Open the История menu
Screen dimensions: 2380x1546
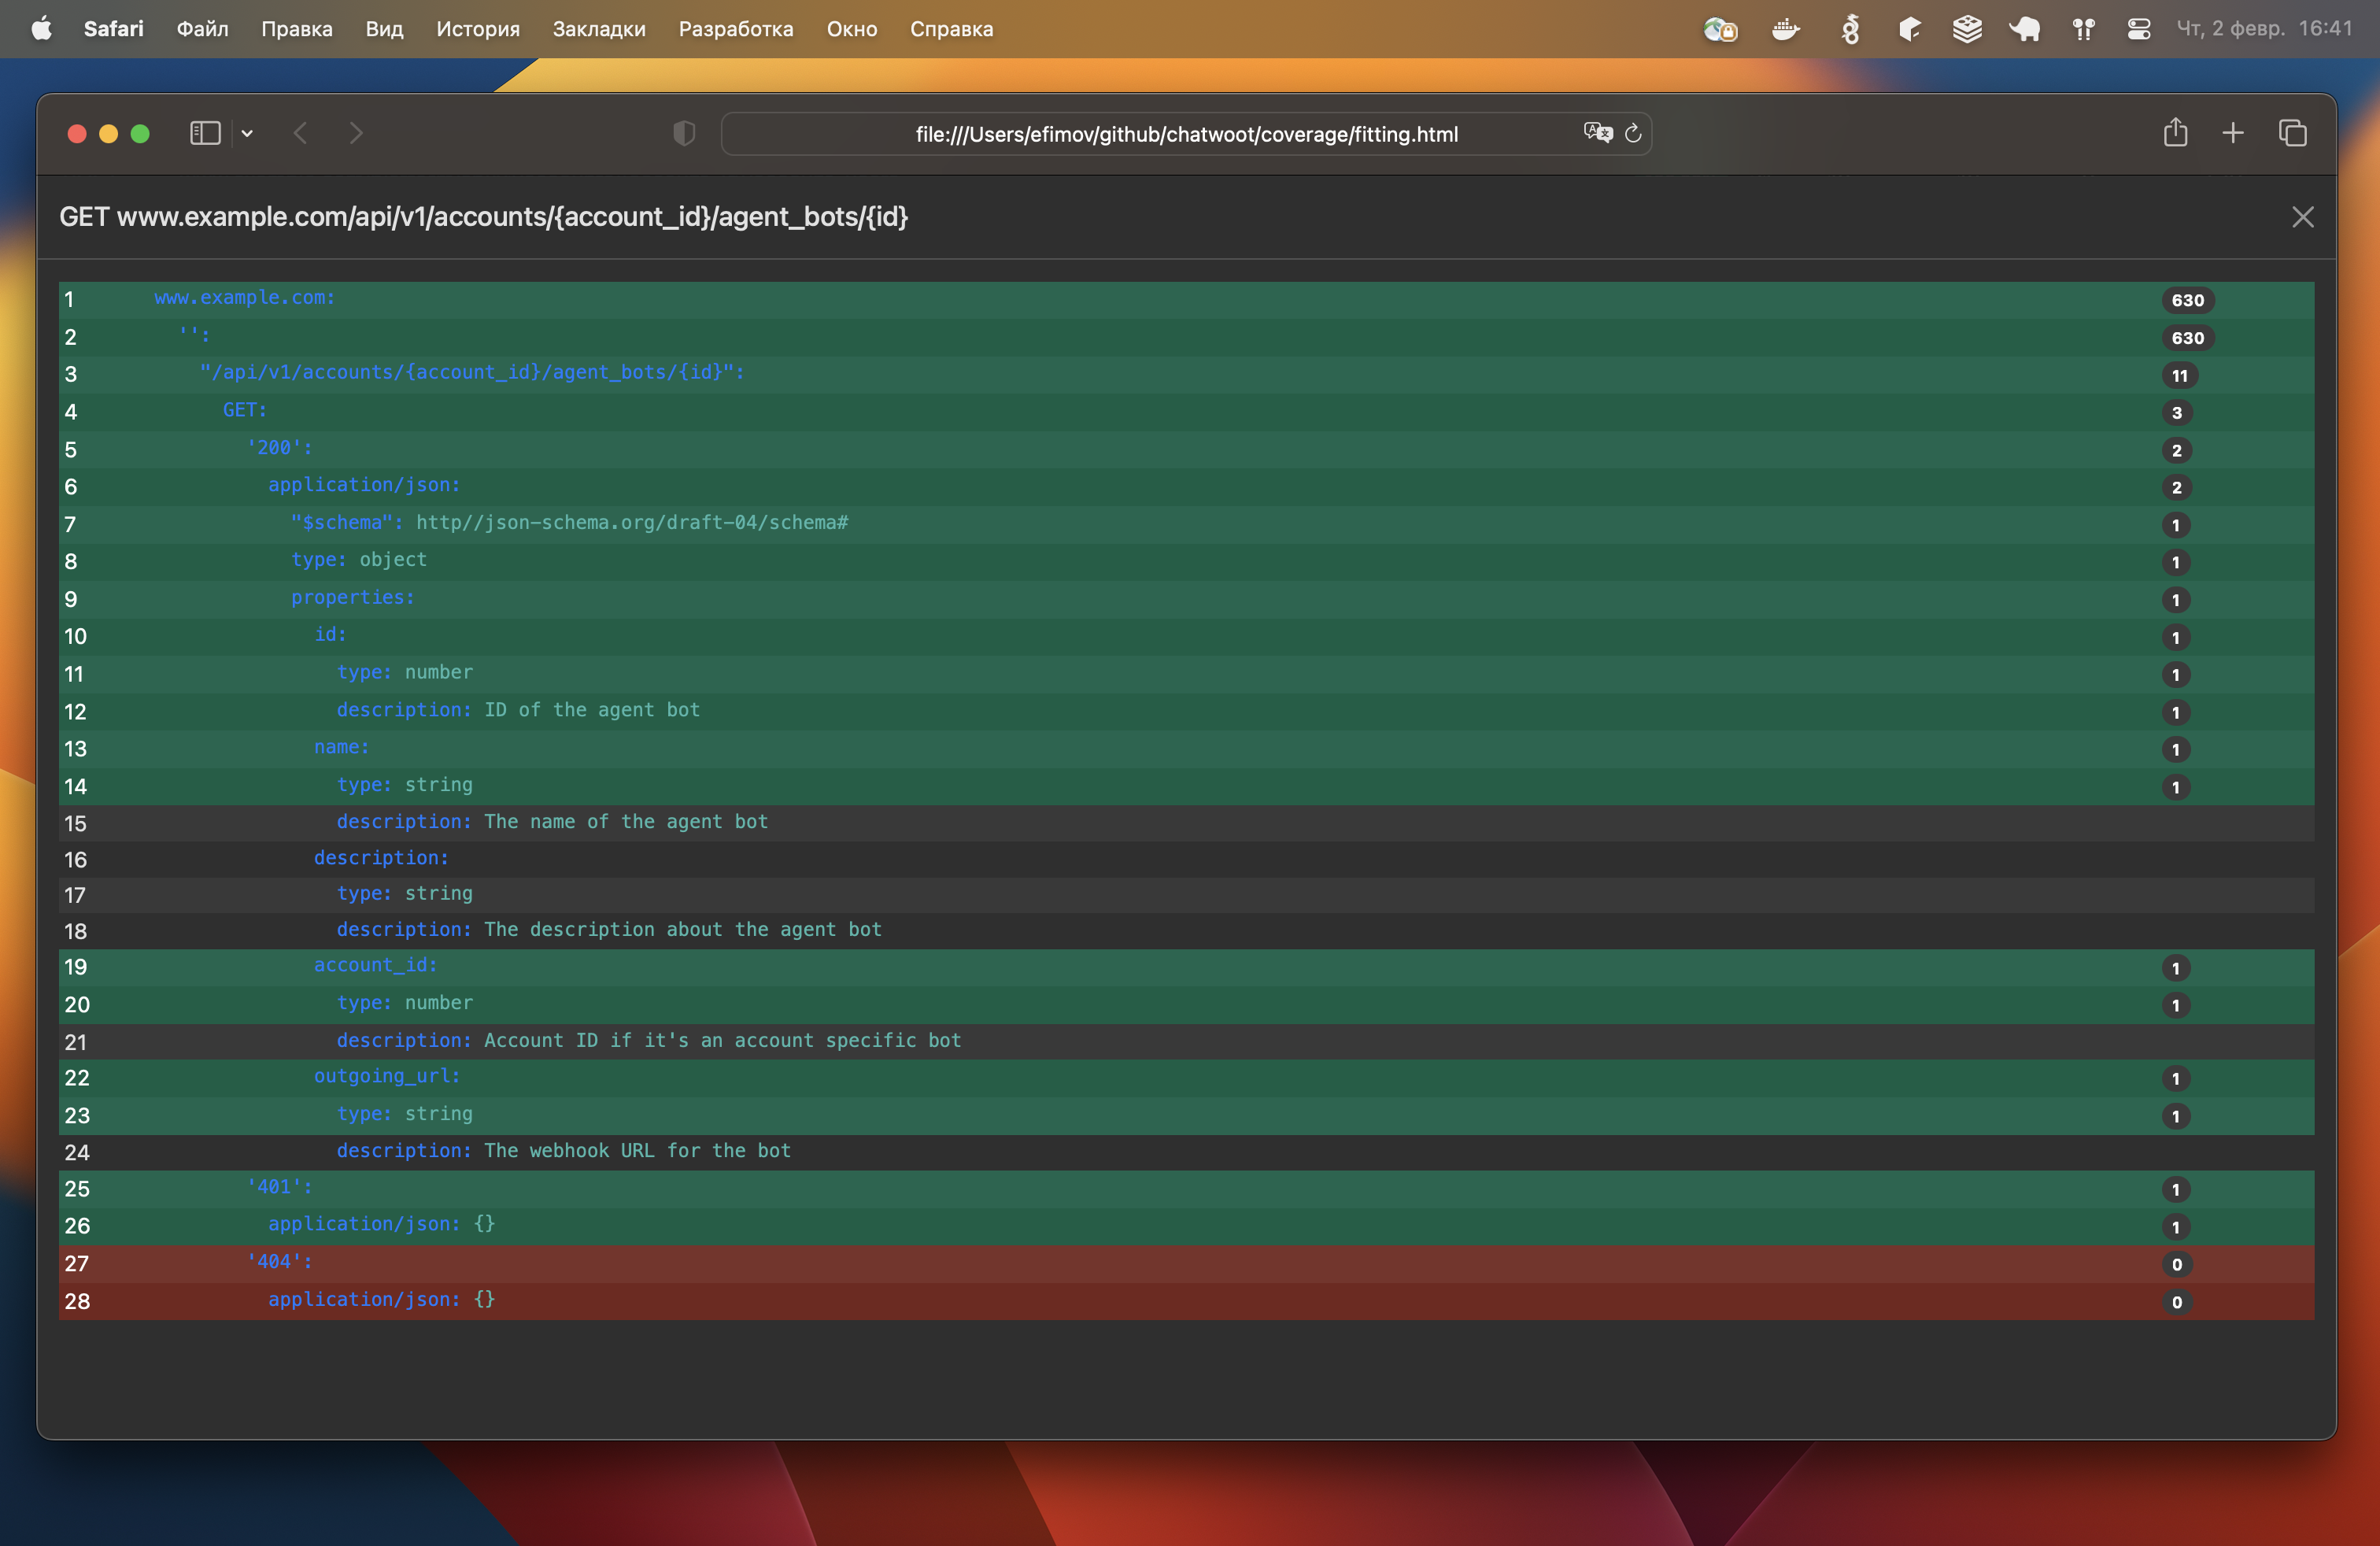[478, 29]
